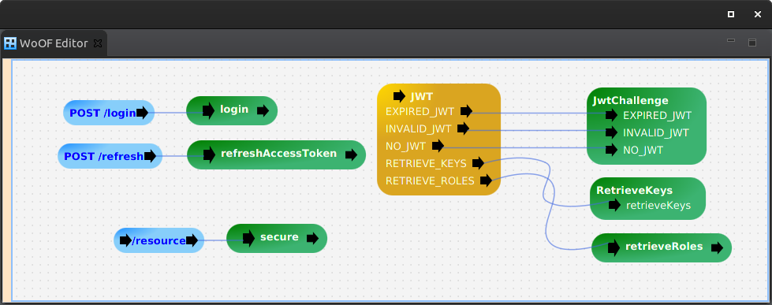Click the output arrow on POST /refresh
This screenshot has height=305, width=772.
coord(150,156)
